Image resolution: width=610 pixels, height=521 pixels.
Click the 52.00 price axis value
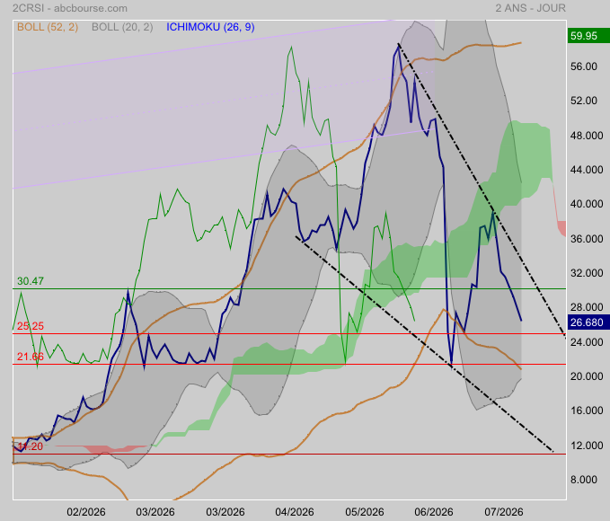(x=584, y=101)
